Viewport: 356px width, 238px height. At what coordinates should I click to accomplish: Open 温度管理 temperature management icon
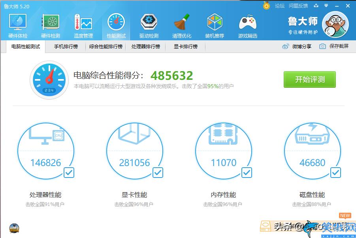[83, 22]
